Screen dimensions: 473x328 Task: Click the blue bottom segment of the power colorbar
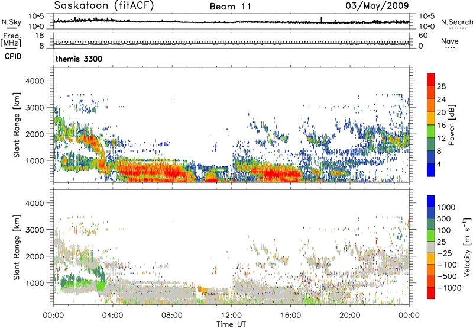431,170
